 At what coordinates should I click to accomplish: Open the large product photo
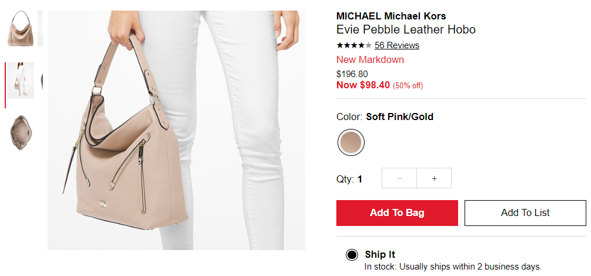click(176, 130)
